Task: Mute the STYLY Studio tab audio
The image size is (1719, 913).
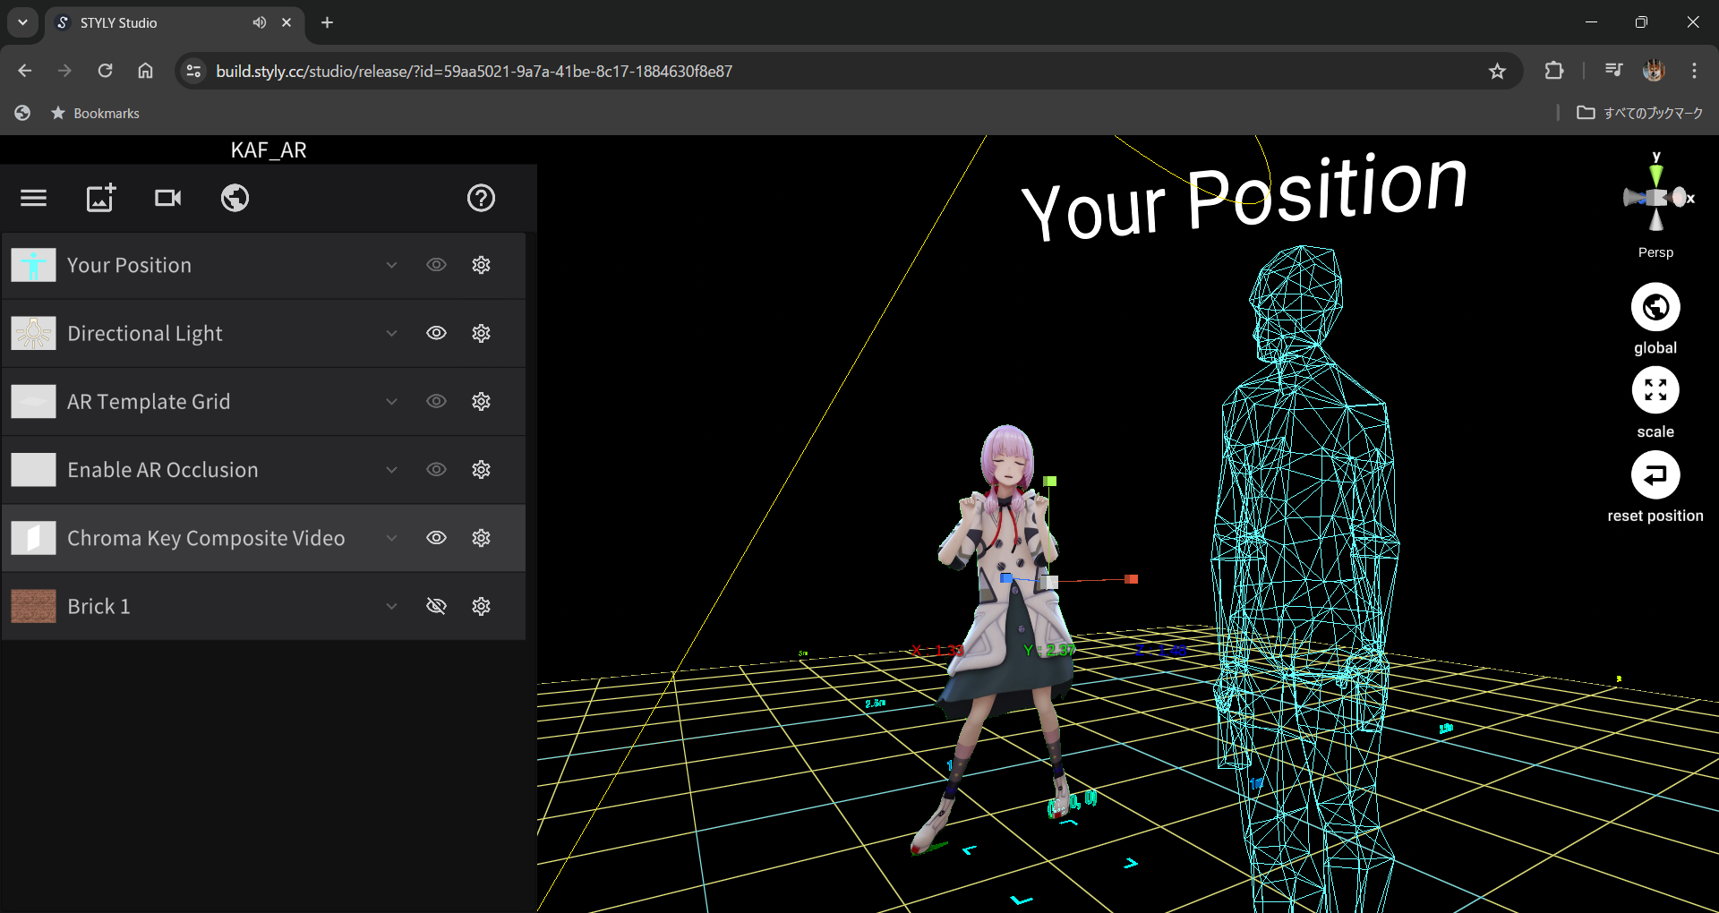Action: pos(259,22)
